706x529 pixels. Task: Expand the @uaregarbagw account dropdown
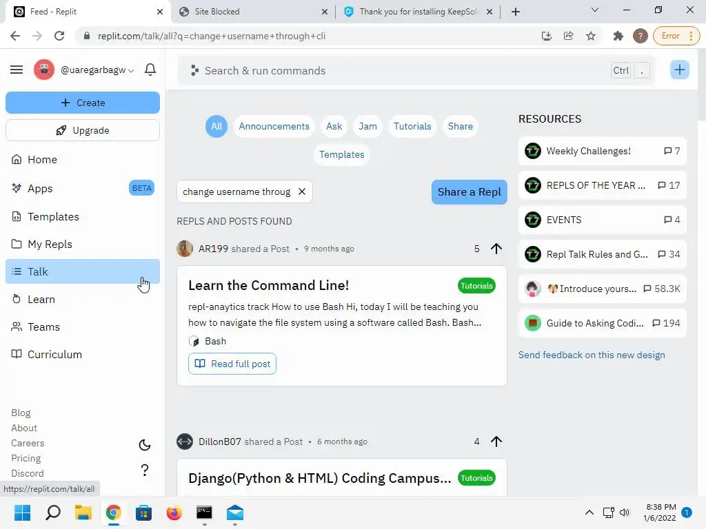(97, 70)
